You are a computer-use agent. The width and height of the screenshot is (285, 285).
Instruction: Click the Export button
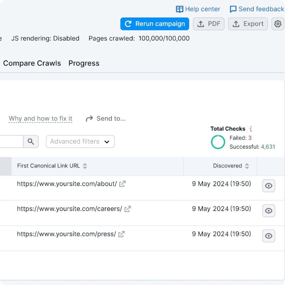coord(248,24)
